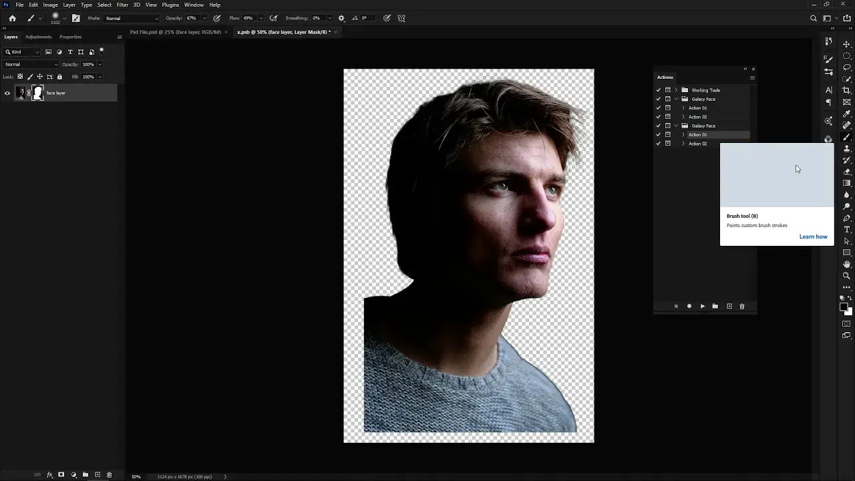Lock layer position

point(39,77)
